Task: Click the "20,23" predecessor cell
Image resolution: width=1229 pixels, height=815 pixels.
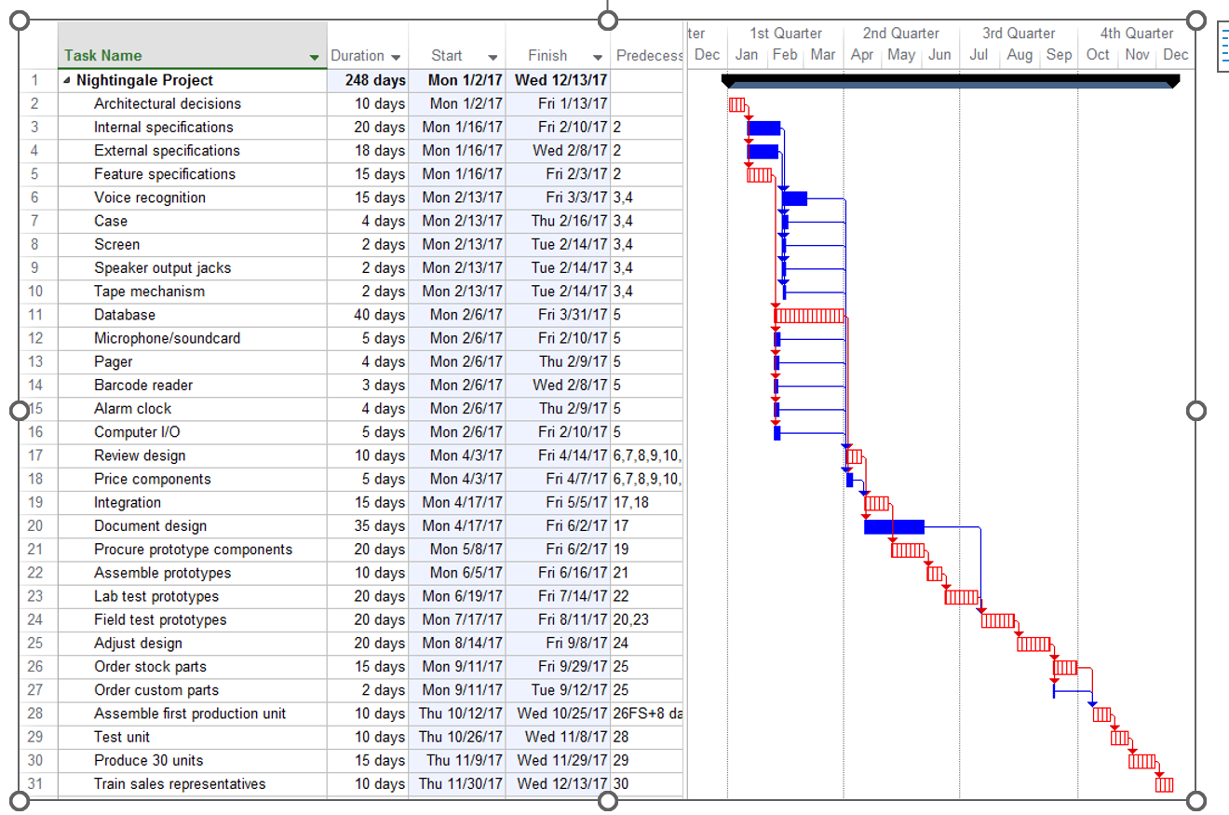Action: click(648, 620)
